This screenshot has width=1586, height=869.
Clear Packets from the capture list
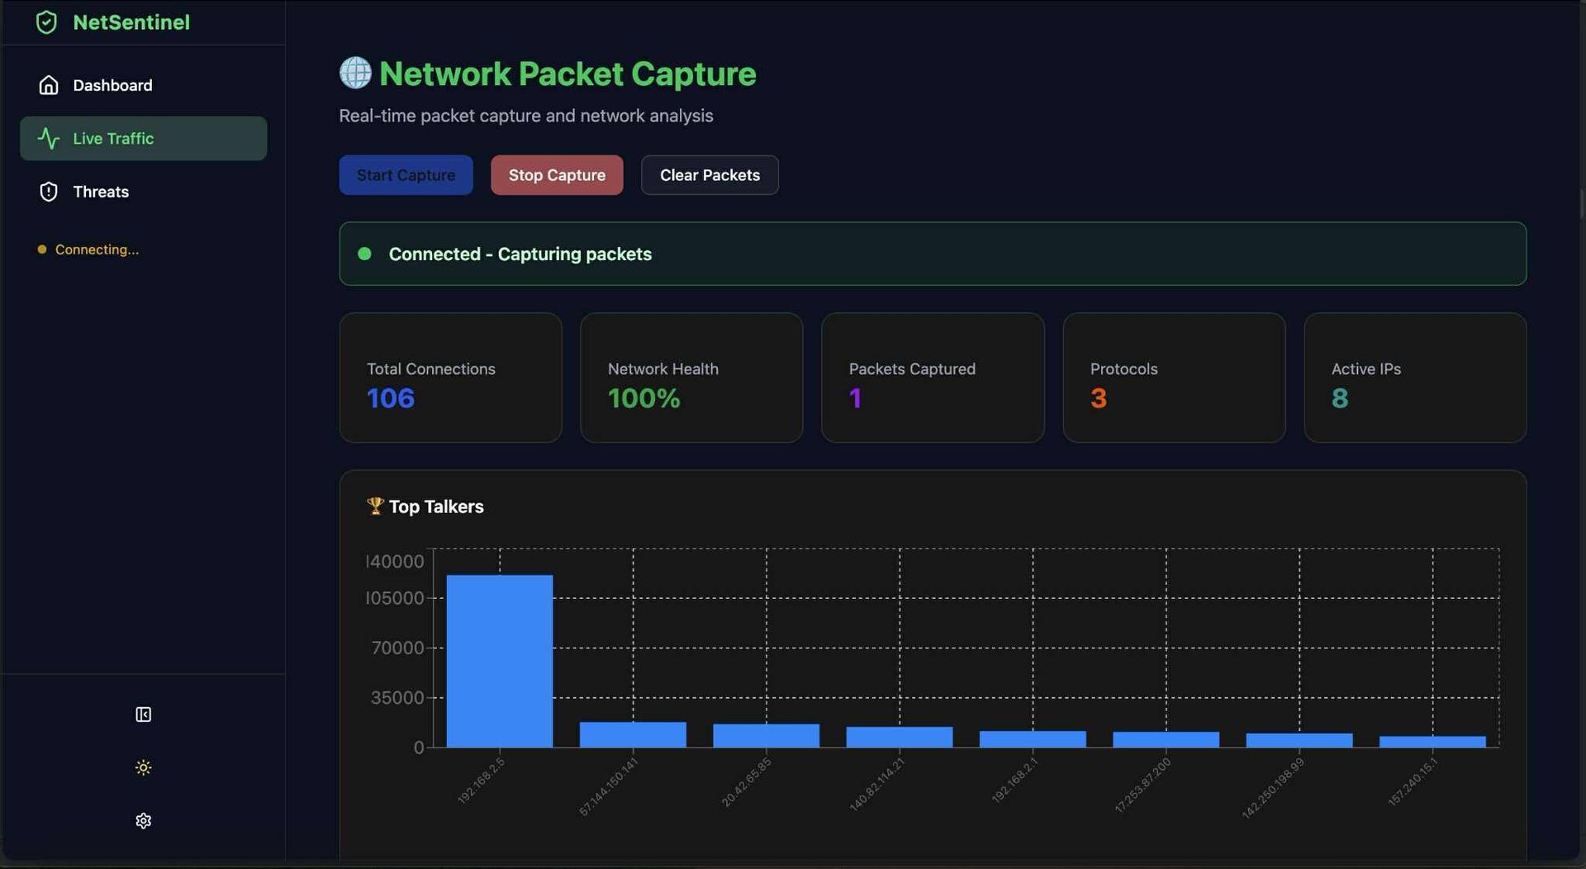point(710,175)
